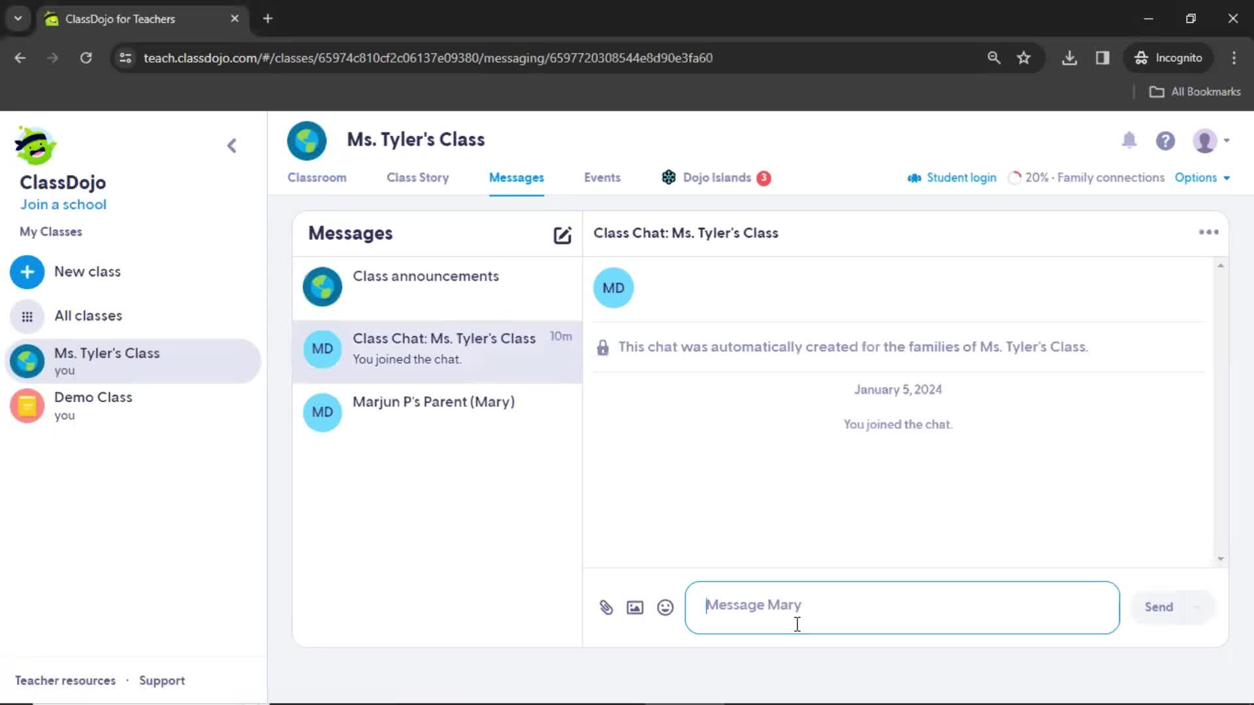Select Demo Class in sidebar

(133, 406)
